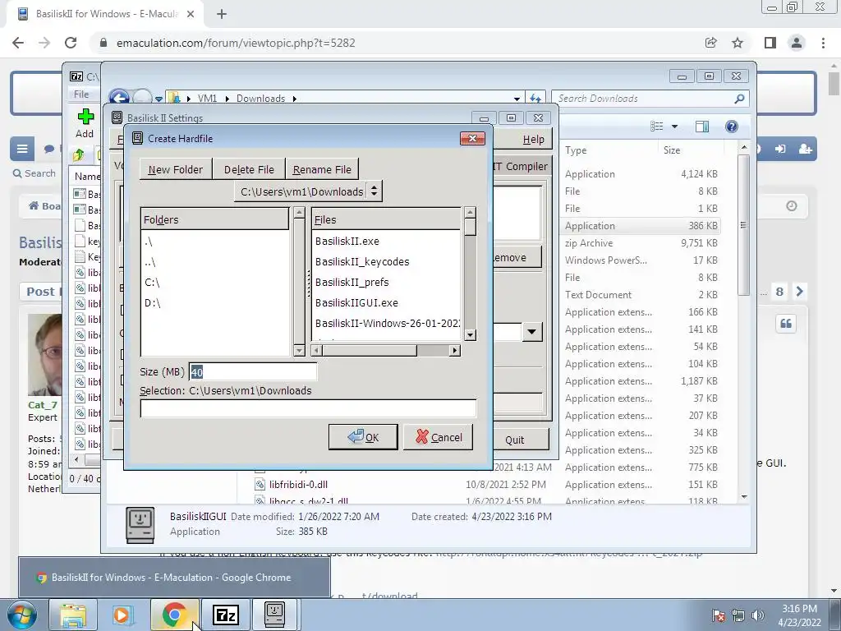Viewport: 841px width, 631px height.
Task: Select libfribidi-0.dll in Explorer
Action: [x=298, y=485]
